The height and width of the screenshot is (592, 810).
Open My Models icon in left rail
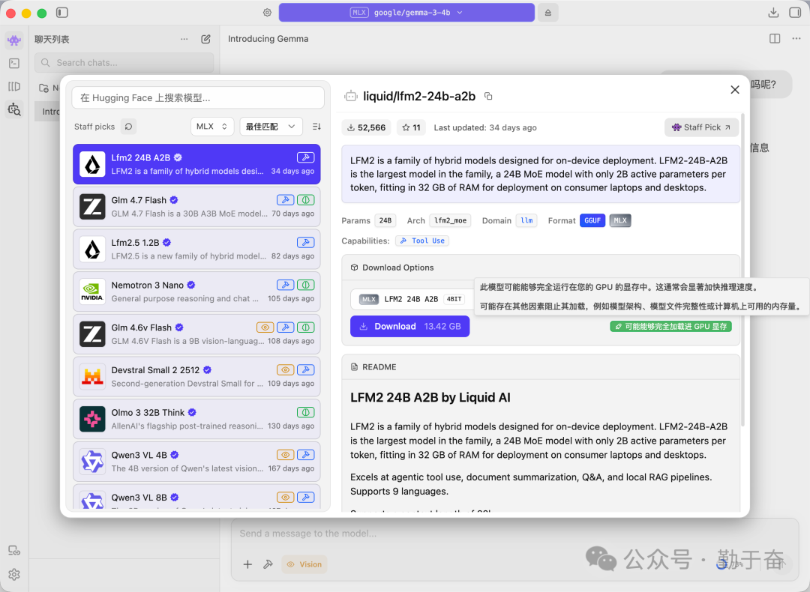14,86
